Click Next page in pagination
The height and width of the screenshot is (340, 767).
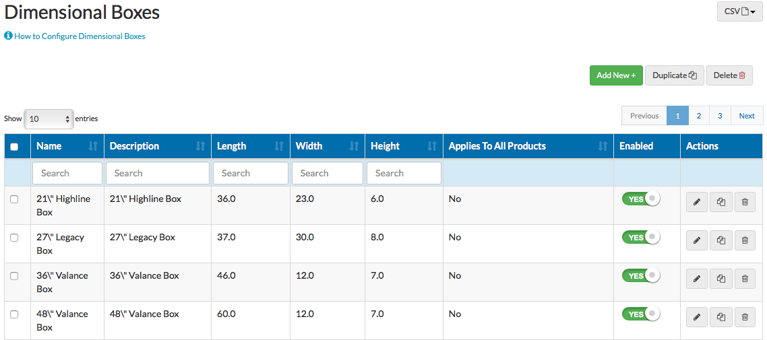tap(747, 116)
